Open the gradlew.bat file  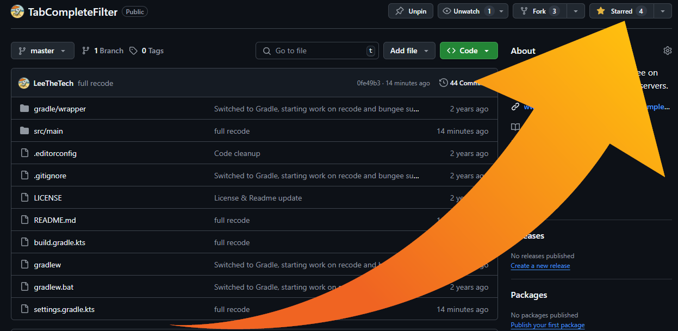54,287
